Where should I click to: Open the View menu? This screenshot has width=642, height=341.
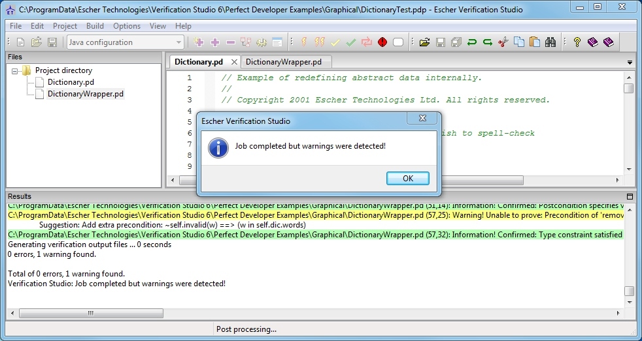[158, 25]
